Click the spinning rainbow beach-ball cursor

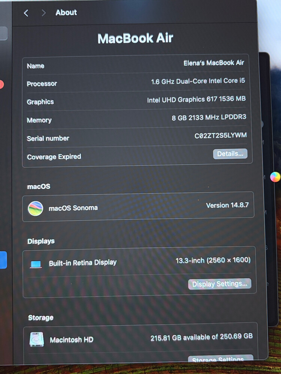click(x=275, y=177)
